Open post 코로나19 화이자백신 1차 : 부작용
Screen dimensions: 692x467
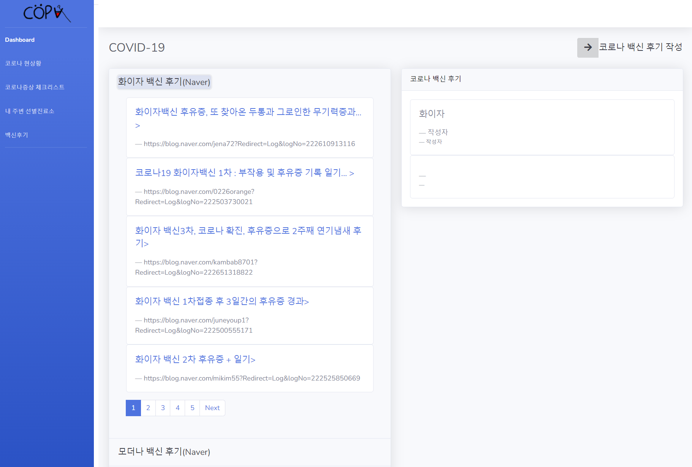tap(245, 173)
